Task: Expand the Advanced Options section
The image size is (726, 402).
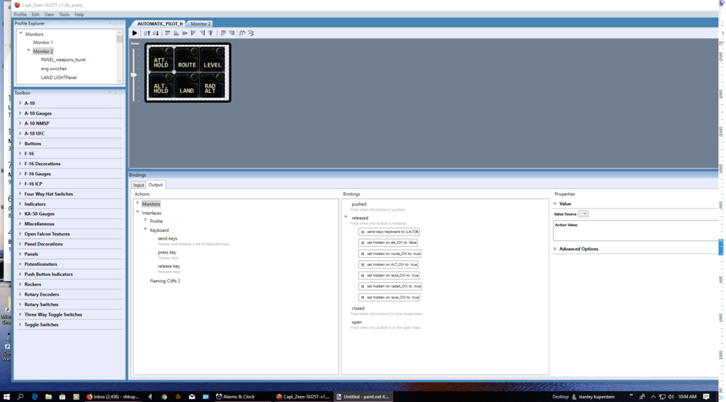Action: tap(555, 248)
